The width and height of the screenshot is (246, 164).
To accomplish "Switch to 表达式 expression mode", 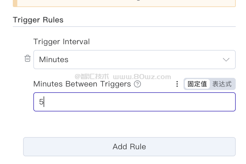I will (x=222, y=84).
